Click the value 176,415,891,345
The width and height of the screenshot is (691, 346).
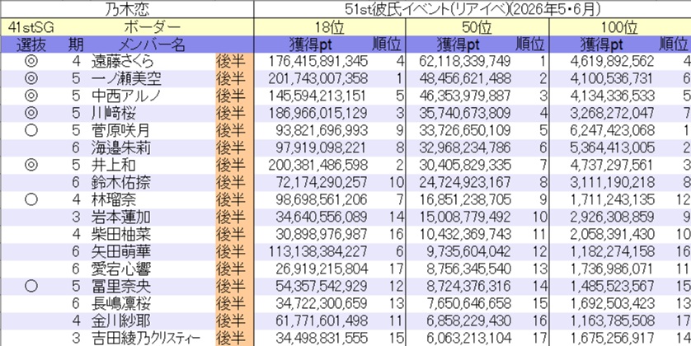pyautogui.click(x=317, y=61)
